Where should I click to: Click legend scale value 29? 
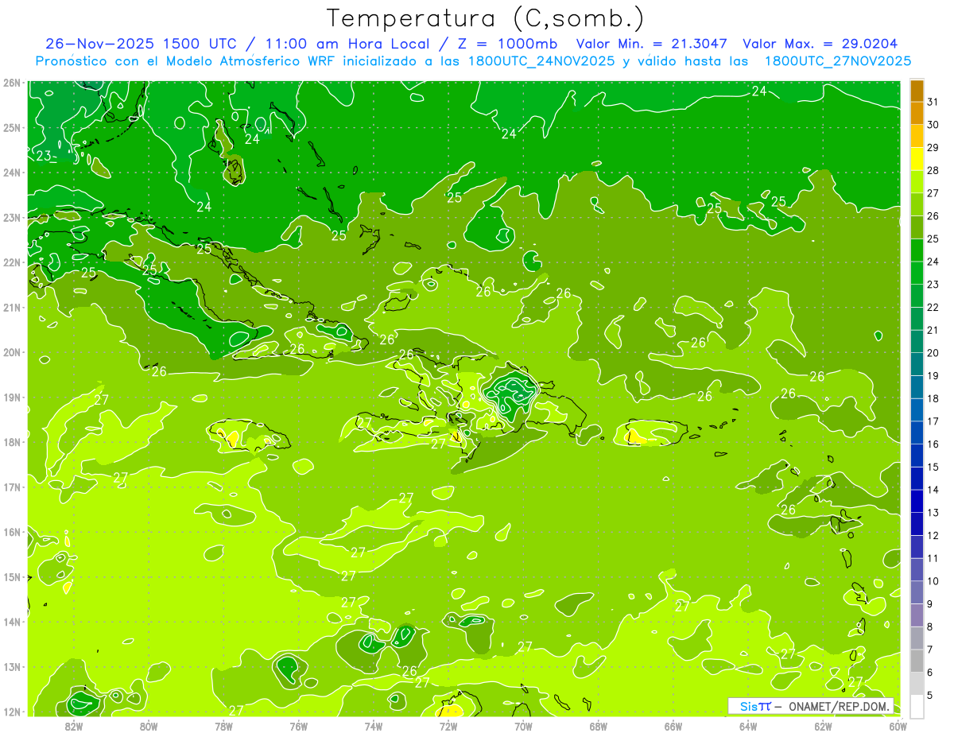[x=933, y=147]
